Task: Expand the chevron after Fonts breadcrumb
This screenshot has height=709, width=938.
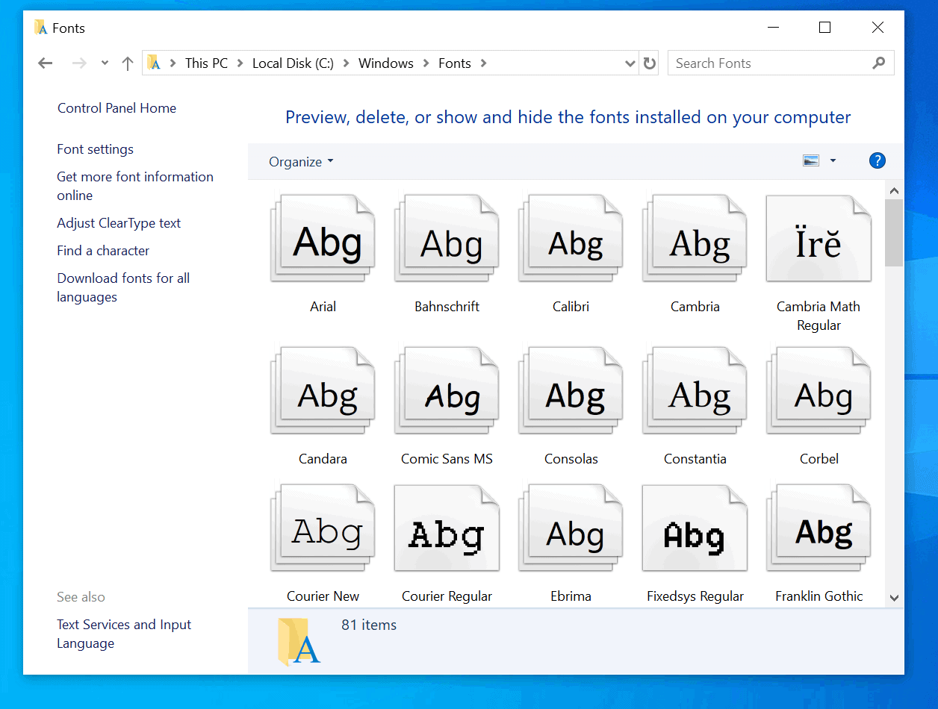Action: pyautogui.click(x=484, y=63)
